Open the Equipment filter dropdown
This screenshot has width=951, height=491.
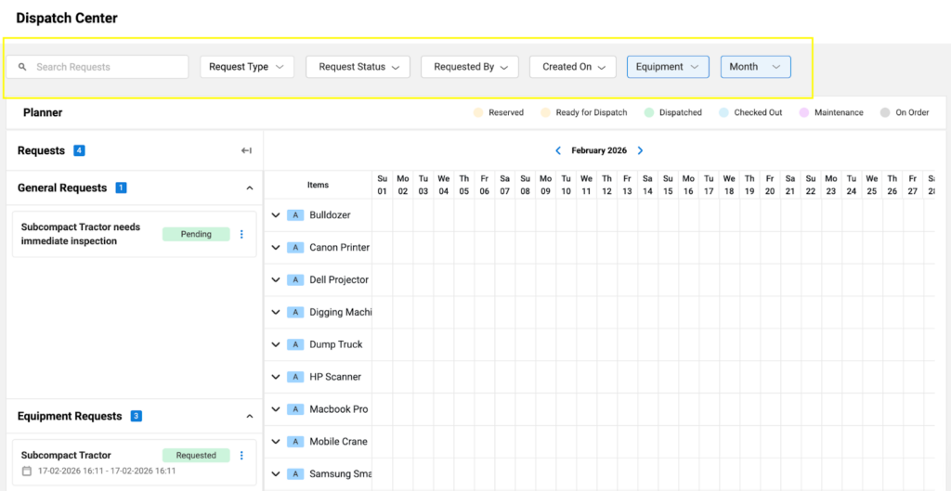coord(668,67)
